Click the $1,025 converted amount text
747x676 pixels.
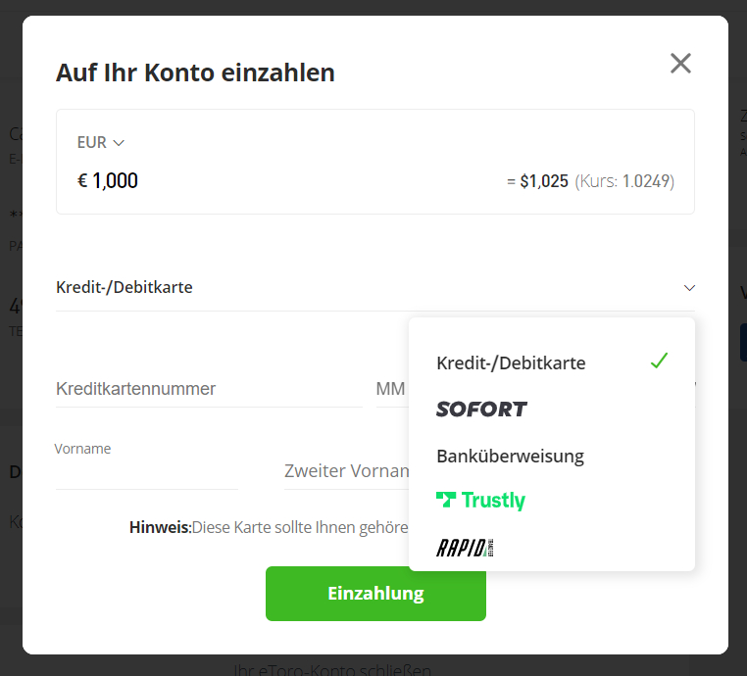[544, 181]
